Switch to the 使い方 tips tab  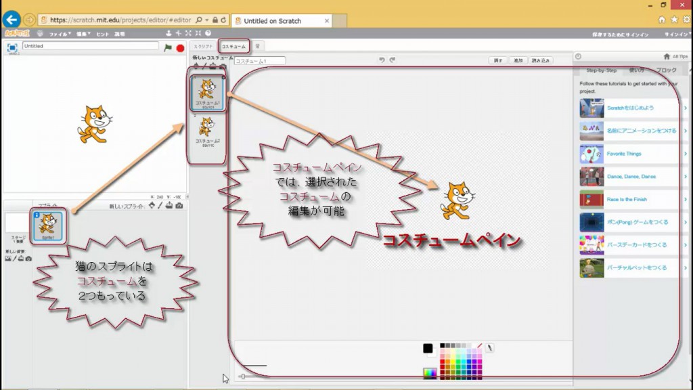[x=636, y=70]
